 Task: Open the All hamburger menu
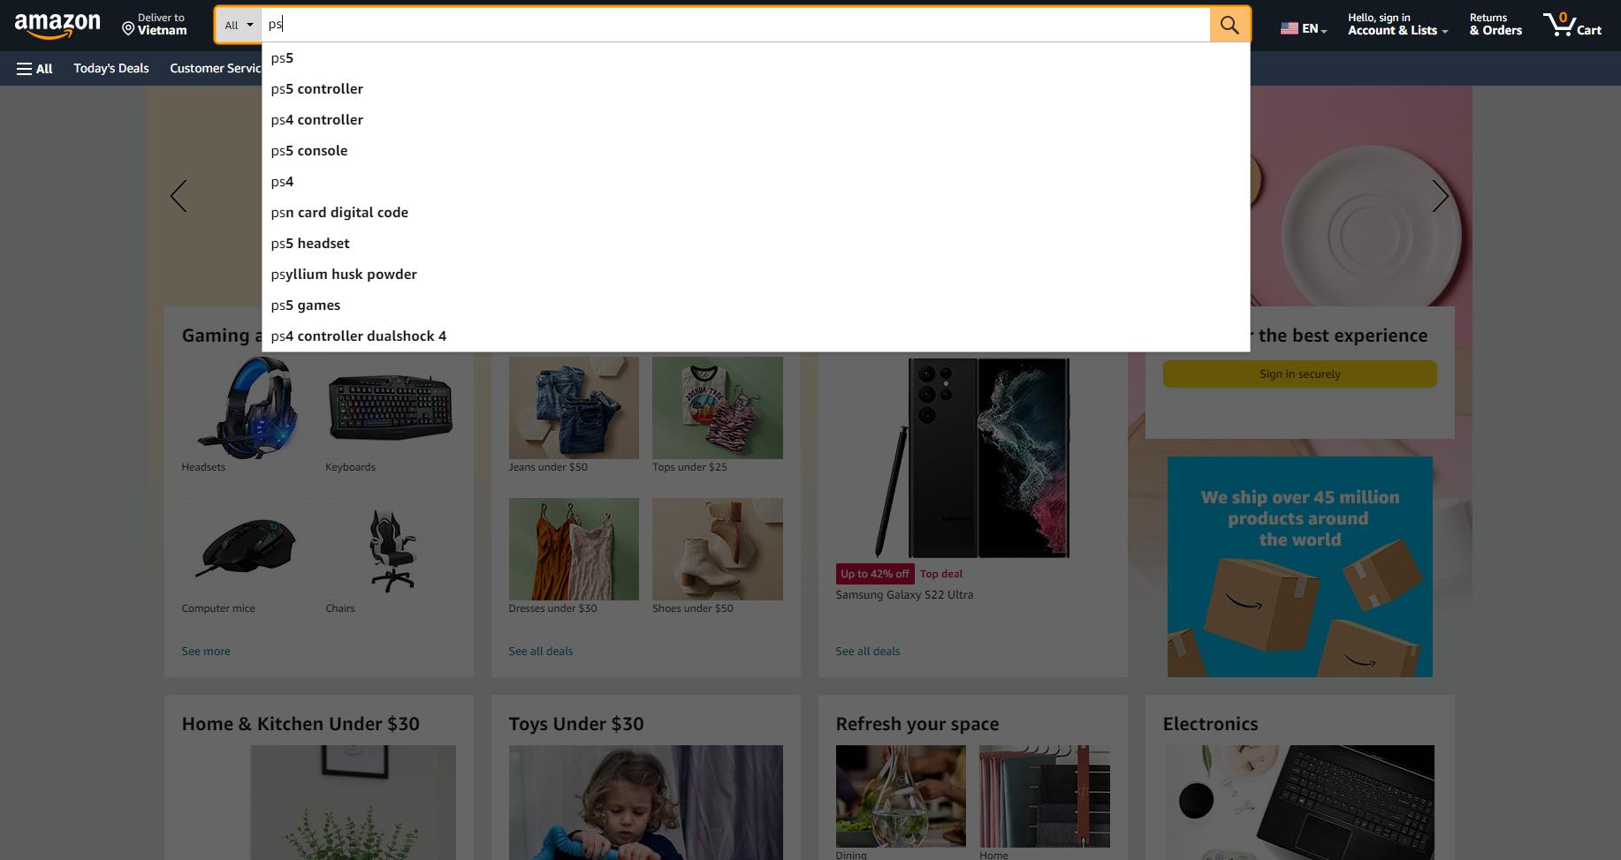(34, 69)
